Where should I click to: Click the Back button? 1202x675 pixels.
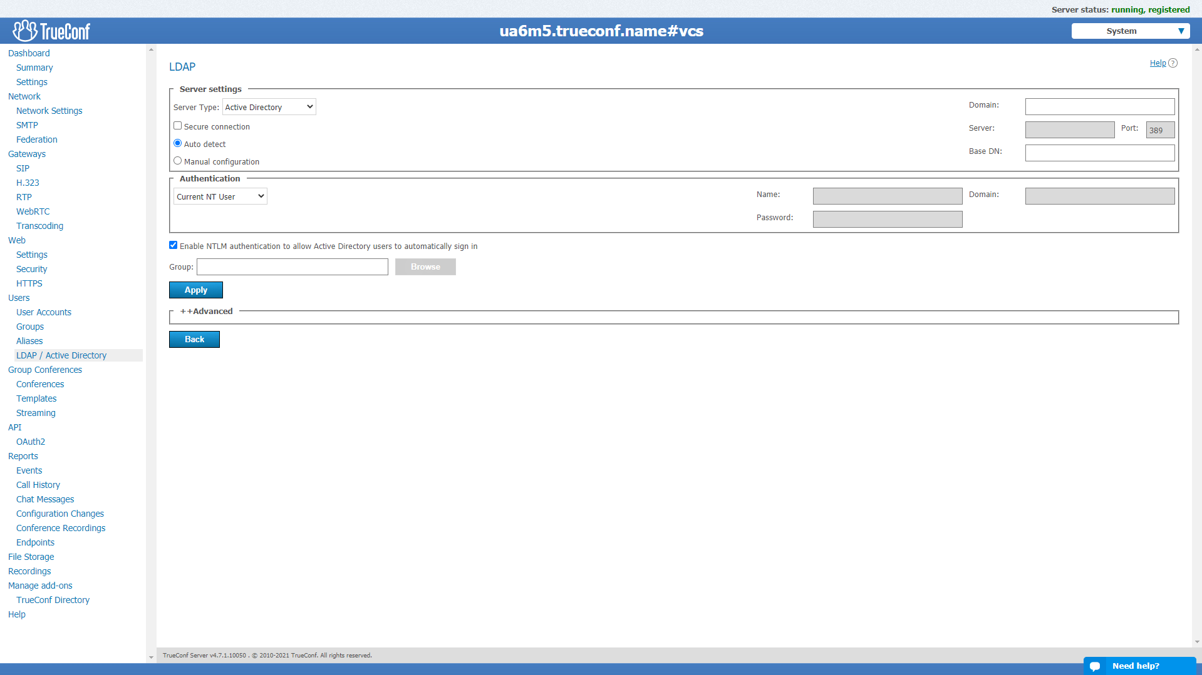(x=194, y=340)
